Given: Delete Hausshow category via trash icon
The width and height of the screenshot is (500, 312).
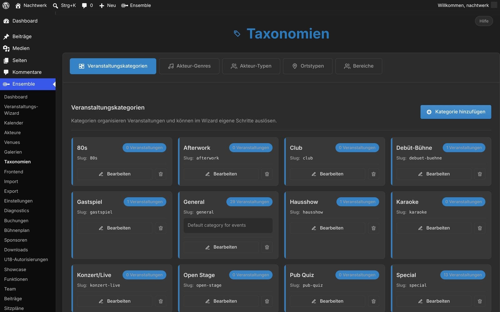Looking at the screenshot, I should 373,228.
